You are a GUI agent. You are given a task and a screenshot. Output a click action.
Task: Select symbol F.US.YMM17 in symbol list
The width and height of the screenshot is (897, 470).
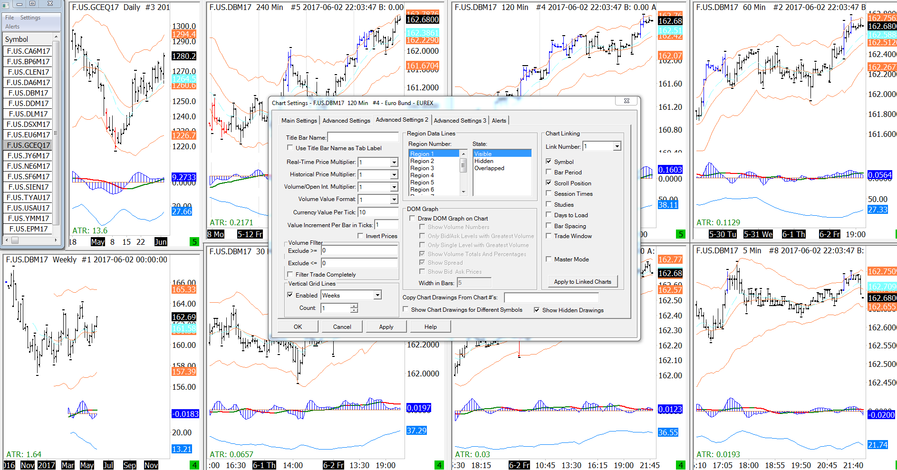29,218
